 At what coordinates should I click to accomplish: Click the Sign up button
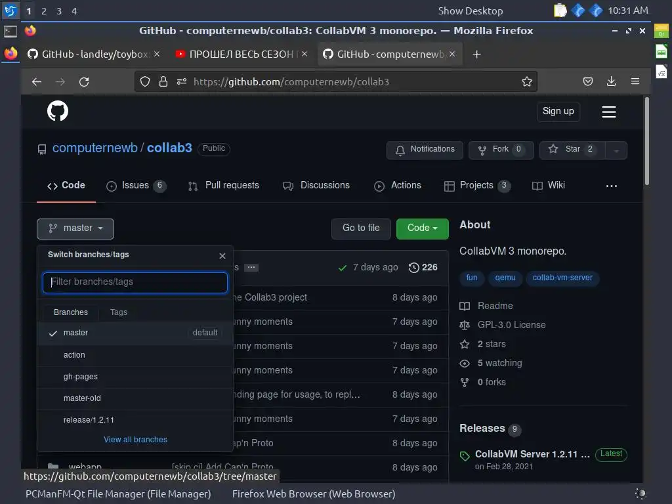pos(558,112)
